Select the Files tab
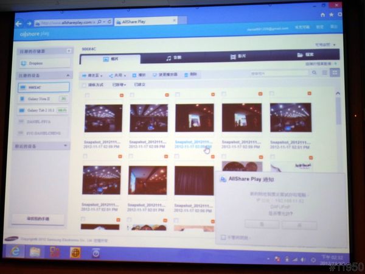This screenshot has height=274, width=365. [x=305, y=55]
